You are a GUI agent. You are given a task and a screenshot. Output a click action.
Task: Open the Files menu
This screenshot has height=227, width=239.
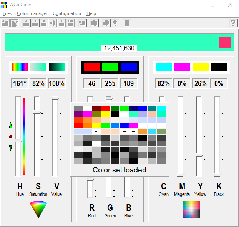pyautogui.click(x=7, y=13)
